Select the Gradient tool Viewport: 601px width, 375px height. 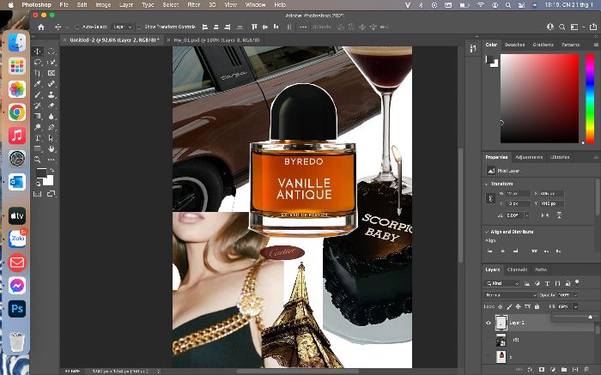pyautogui.click(x=38, y=116)
